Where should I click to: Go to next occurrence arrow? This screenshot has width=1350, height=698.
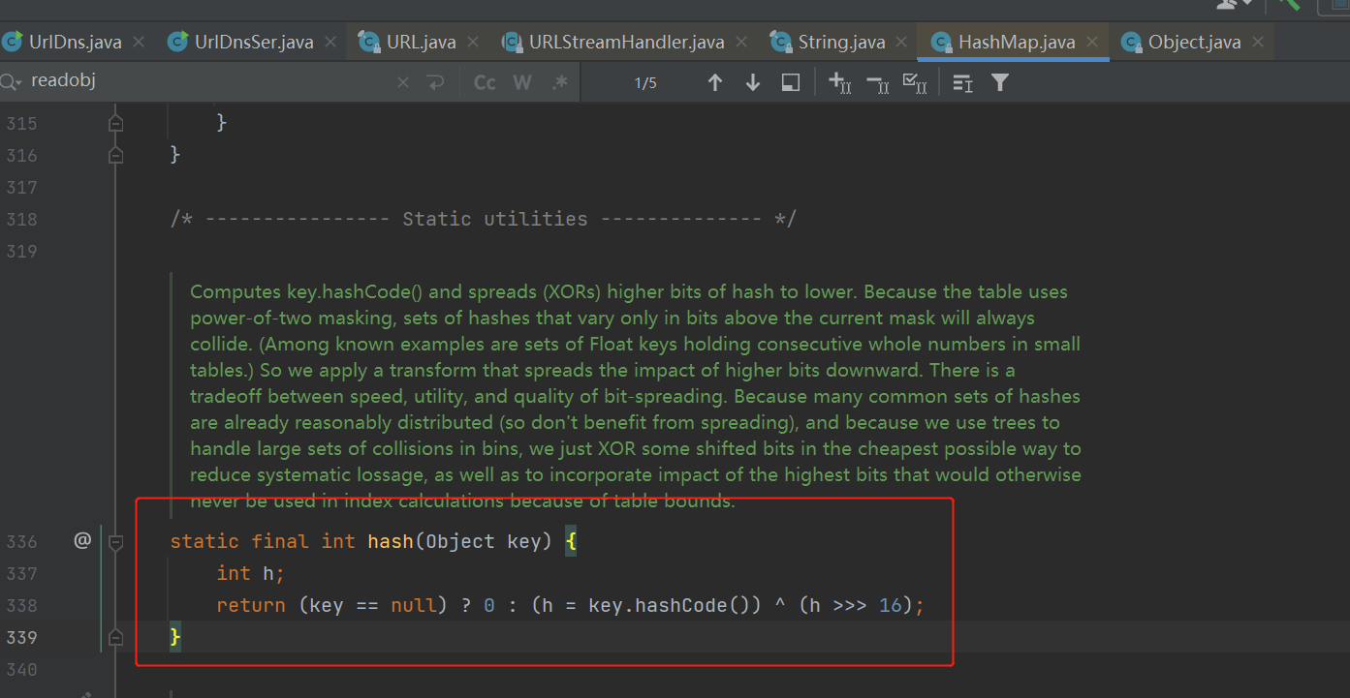(x=753, y=83)
